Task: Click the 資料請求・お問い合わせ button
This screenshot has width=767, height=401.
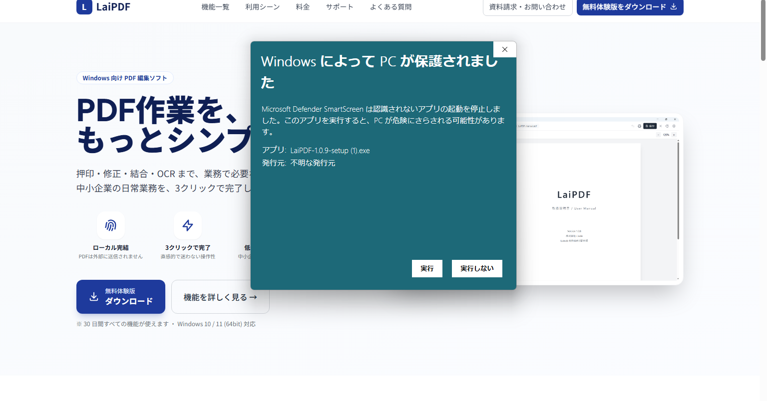Action: [528, 7]
